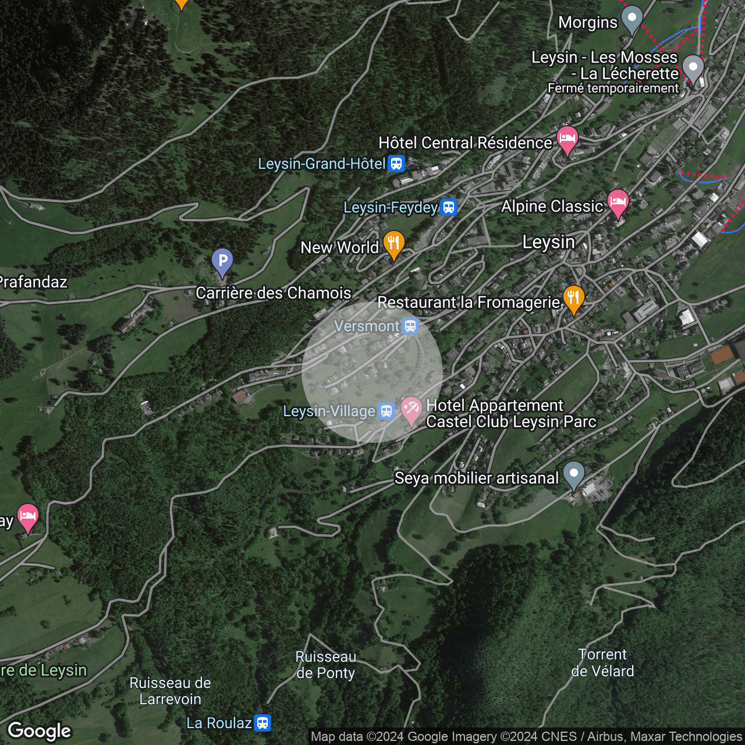Click the Ruisseau de Ponty stream label
Screen dimensions: 745x745
pyautogui.click(x=325, y=665)
